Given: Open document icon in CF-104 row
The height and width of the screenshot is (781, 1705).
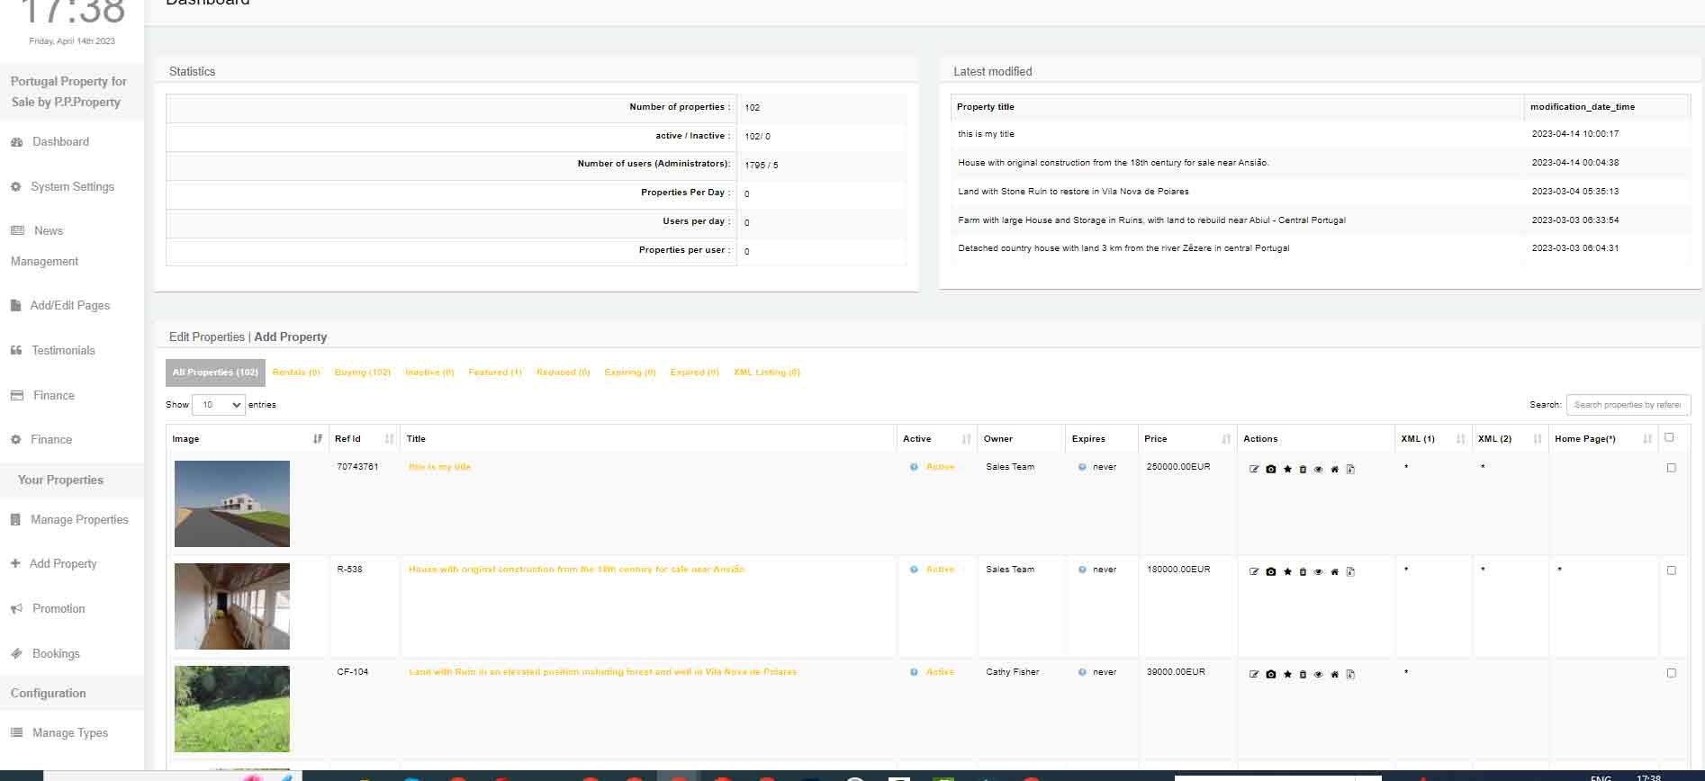Looking at the screenshot, I should [x=1350, y=674].
